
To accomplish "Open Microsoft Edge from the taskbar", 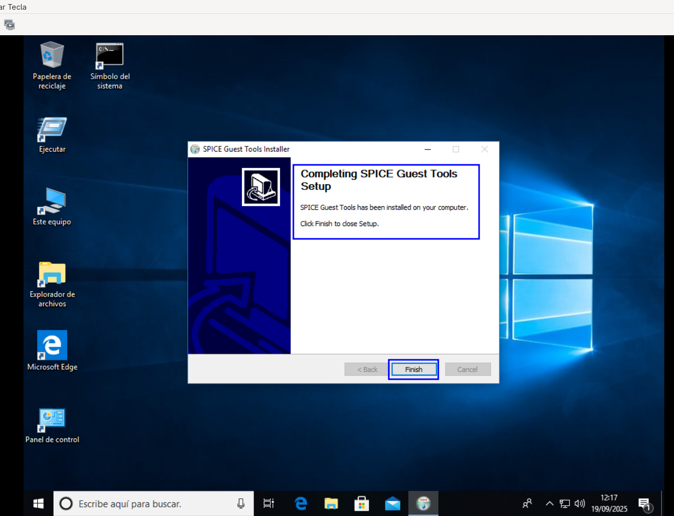I will pos(301,504).
